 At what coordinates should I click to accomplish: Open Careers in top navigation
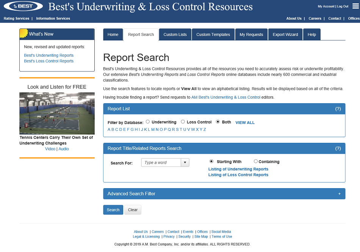[315, 18]
